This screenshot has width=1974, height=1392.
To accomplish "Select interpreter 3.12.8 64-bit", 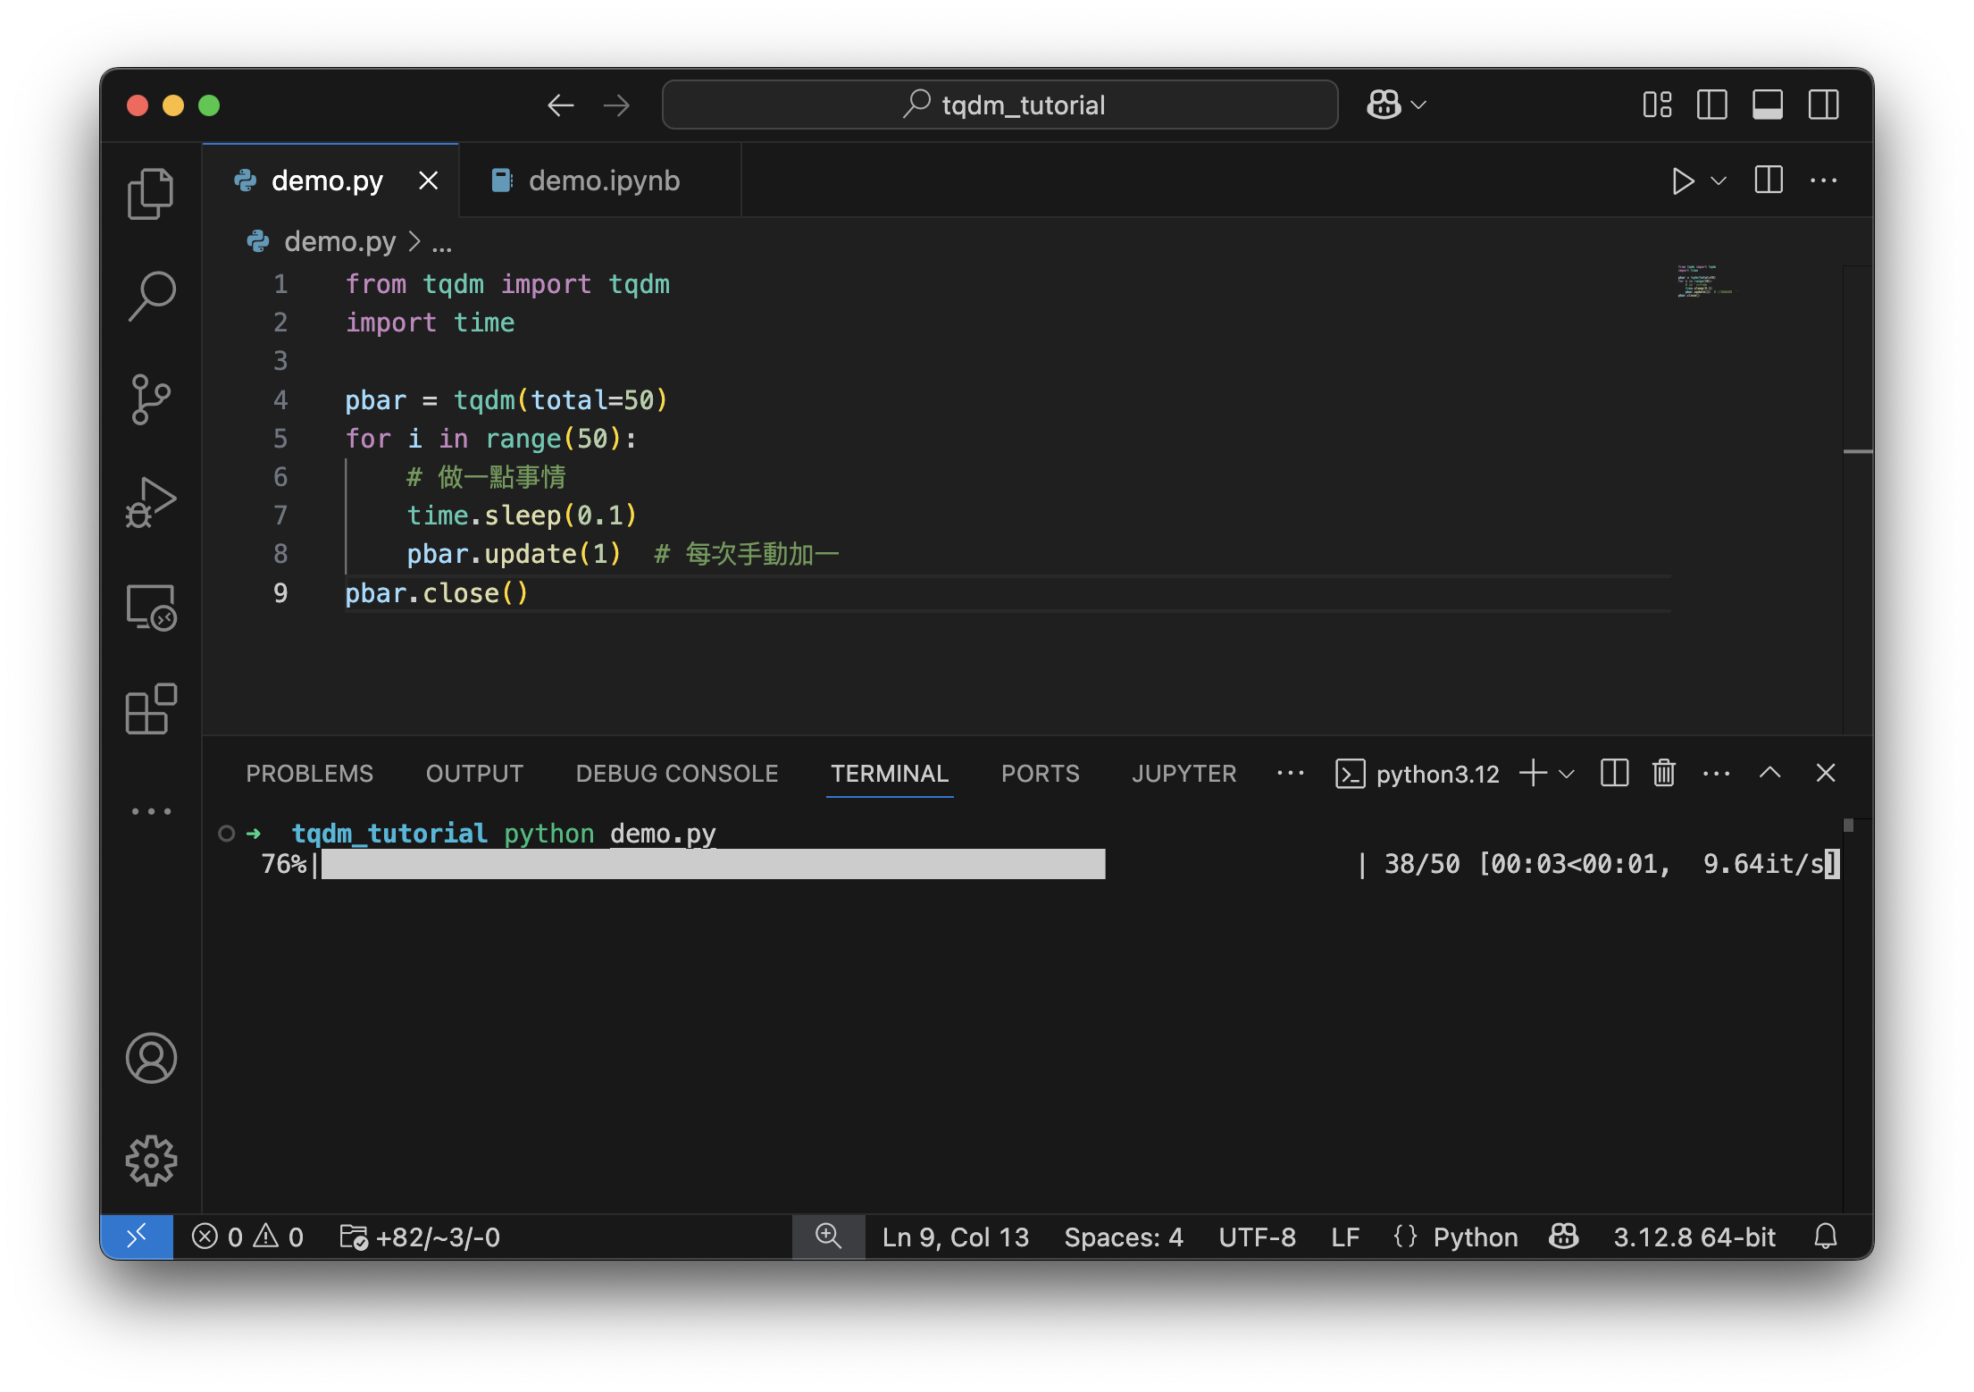I will pos(1694,1237).
